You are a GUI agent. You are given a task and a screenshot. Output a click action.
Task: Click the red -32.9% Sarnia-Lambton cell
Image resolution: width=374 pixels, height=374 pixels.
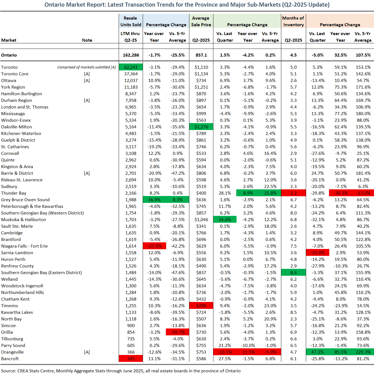point(317,253)
